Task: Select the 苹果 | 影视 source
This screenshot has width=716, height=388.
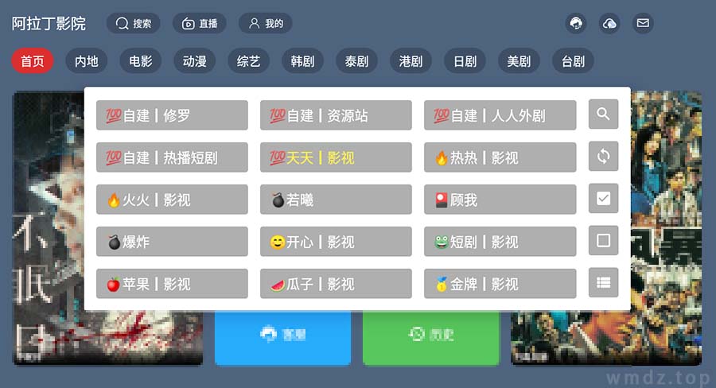Action: (172, 284)
